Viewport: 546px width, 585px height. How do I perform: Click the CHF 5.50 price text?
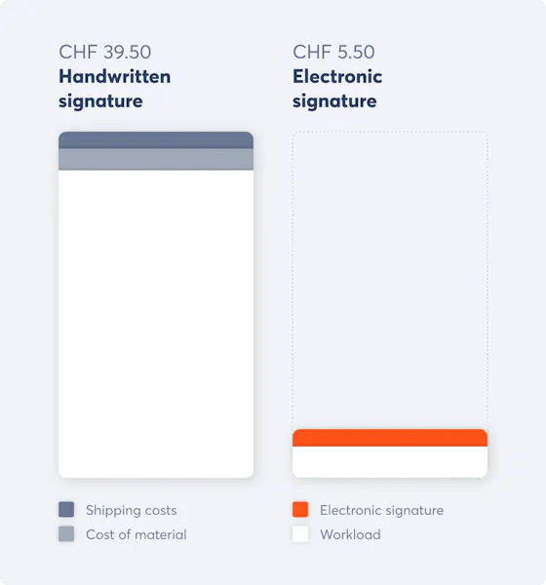[x=333, y=52]
